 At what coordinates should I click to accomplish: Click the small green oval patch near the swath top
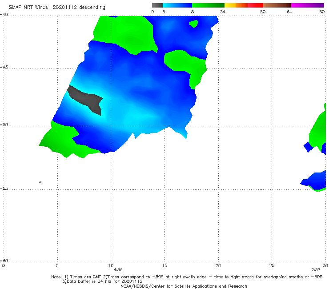coord(194,24)
